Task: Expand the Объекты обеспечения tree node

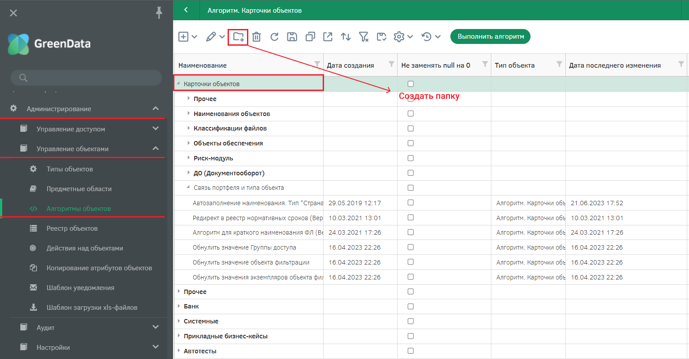Action: point(189,143)
